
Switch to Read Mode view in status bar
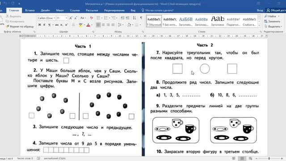point(234,158)
